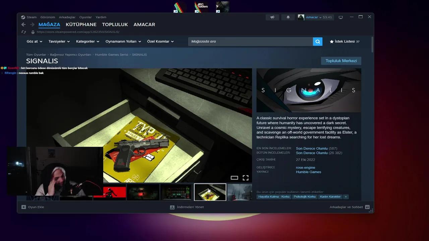Click the Amacar profile avatar
Image resolution: width=429 pixels, height=241 pixels.
(301, 17)
